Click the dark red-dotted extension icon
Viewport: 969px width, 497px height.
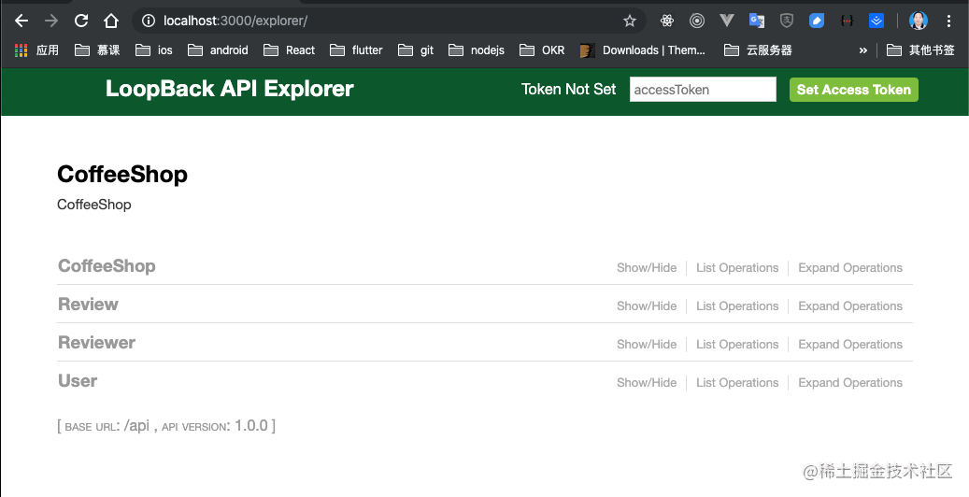coord(847,21)
